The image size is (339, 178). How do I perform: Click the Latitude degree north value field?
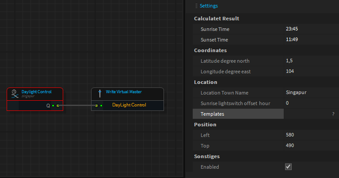[x=309, y=61]
